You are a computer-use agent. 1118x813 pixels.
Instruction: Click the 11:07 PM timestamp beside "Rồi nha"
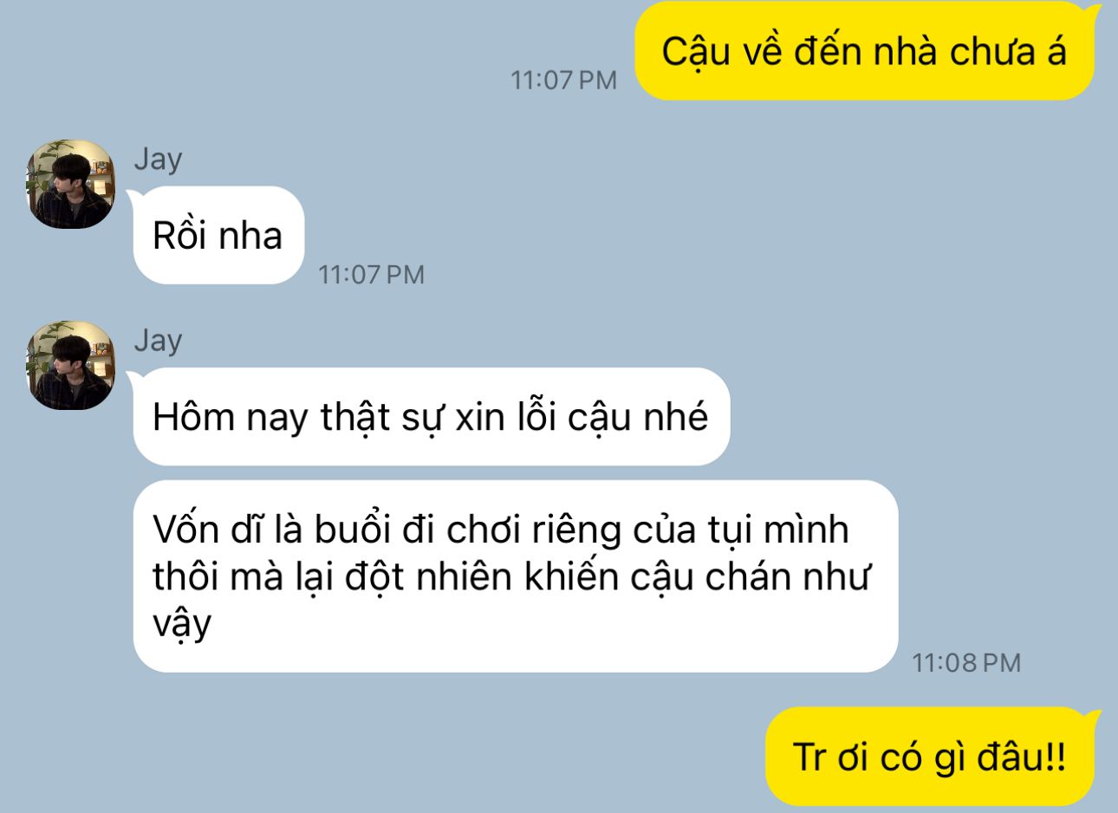click(x=371, y=275)
